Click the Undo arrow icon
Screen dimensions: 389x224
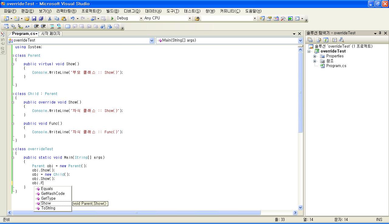tap(73, 19)
